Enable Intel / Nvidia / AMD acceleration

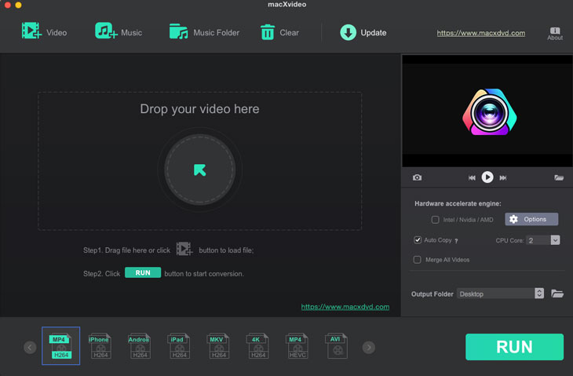(x=436, y=220)
